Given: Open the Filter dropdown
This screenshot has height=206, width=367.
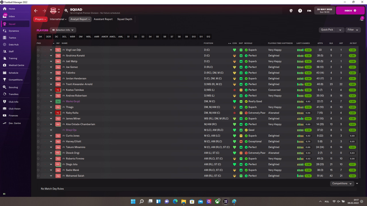Looking at the screenshot, I should click(x=353, y=30).
